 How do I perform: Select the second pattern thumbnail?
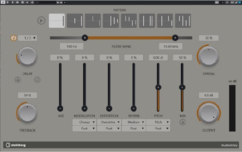[x=75, y=21]
